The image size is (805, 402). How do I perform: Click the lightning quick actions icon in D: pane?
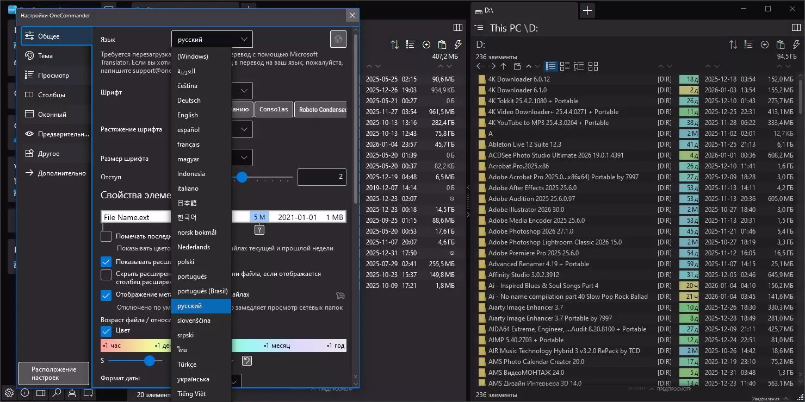pyautogui.click(x=796, y=45)
